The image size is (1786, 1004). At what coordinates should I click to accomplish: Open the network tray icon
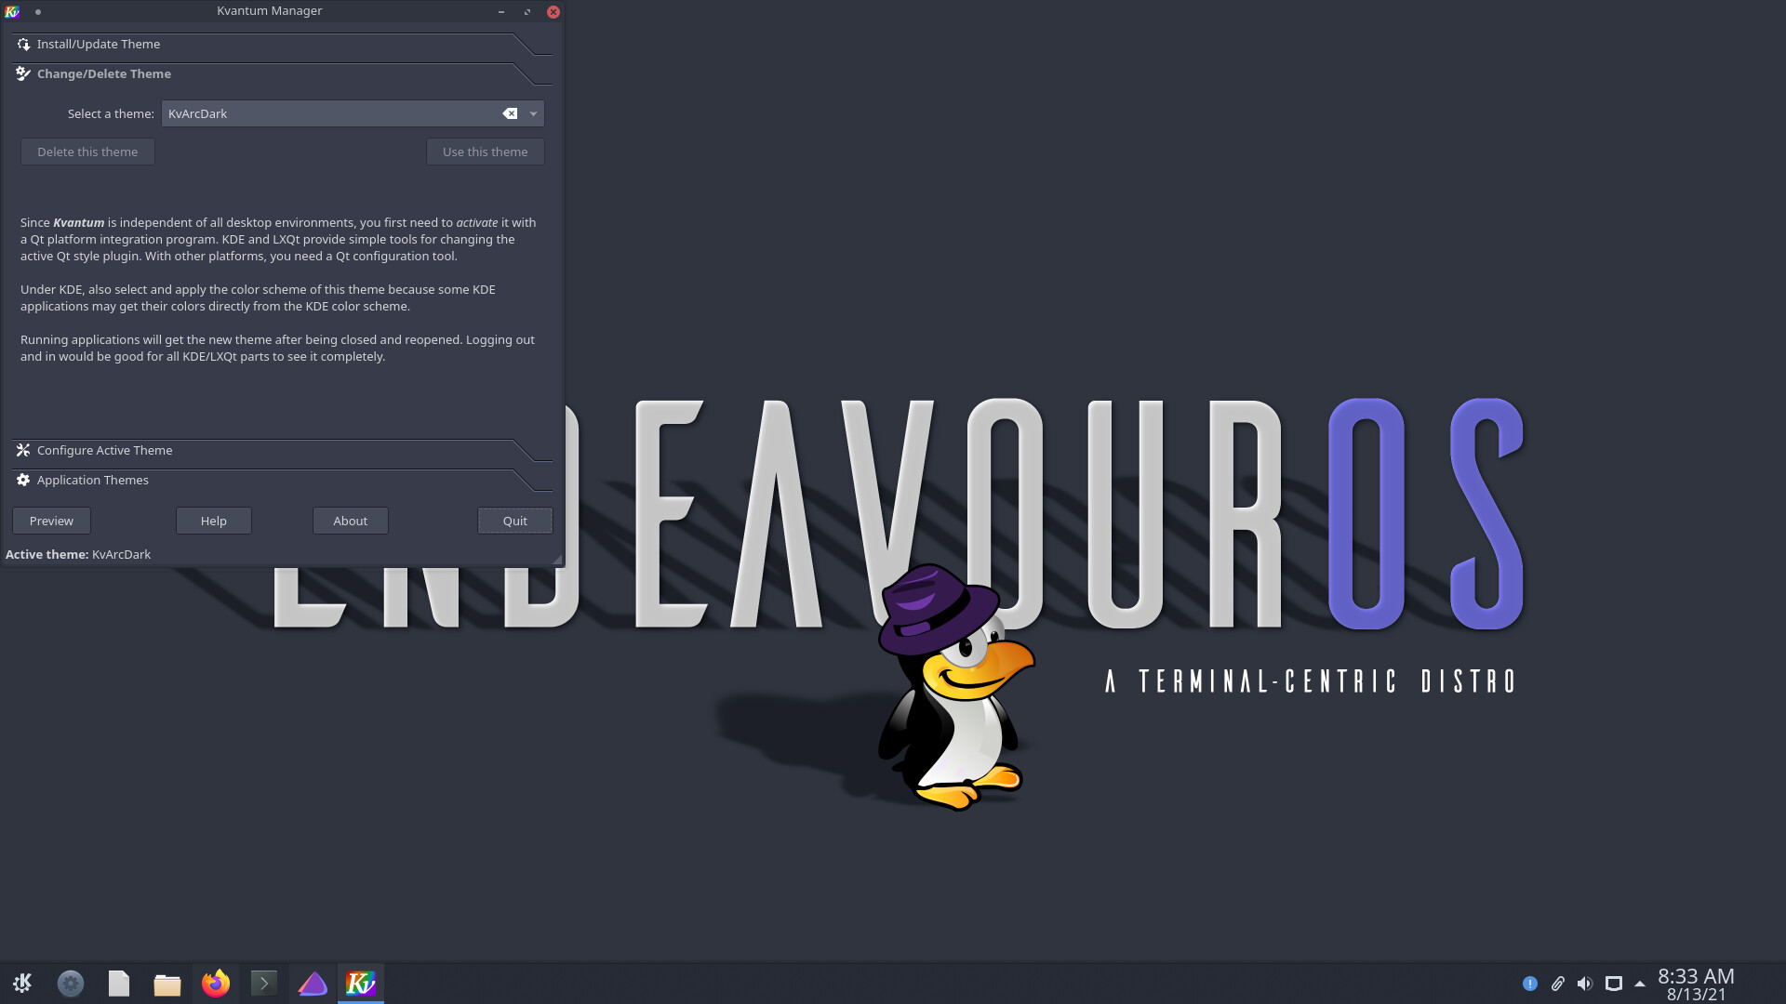[1614, 984]
